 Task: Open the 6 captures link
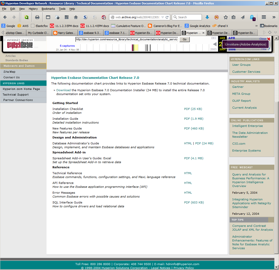[x=67, y=46]
